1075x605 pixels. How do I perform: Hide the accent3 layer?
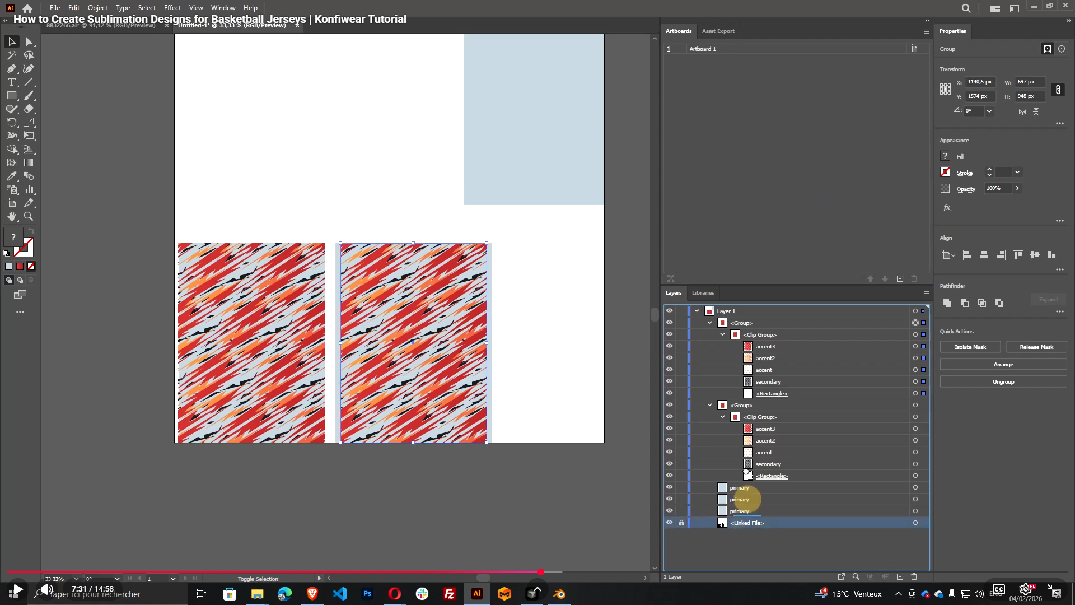[670, 346]
